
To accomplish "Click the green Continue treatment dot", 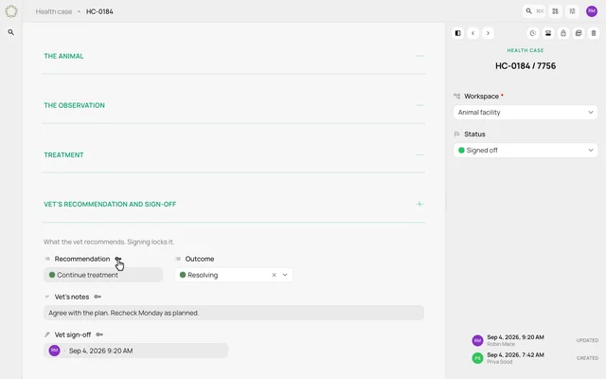I will click(52, 275).
